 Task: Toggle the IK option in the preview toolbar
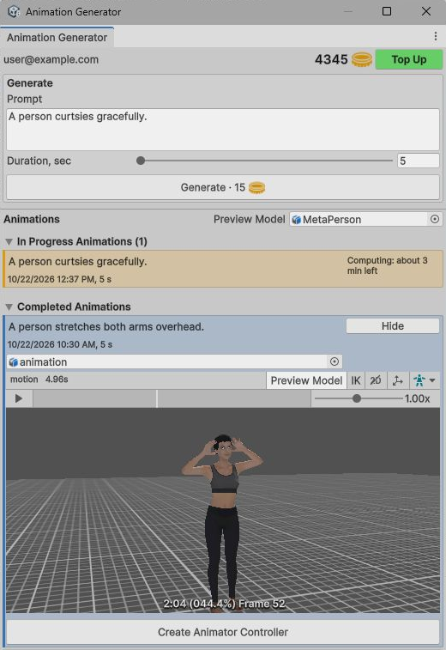[x=356, y=380]
